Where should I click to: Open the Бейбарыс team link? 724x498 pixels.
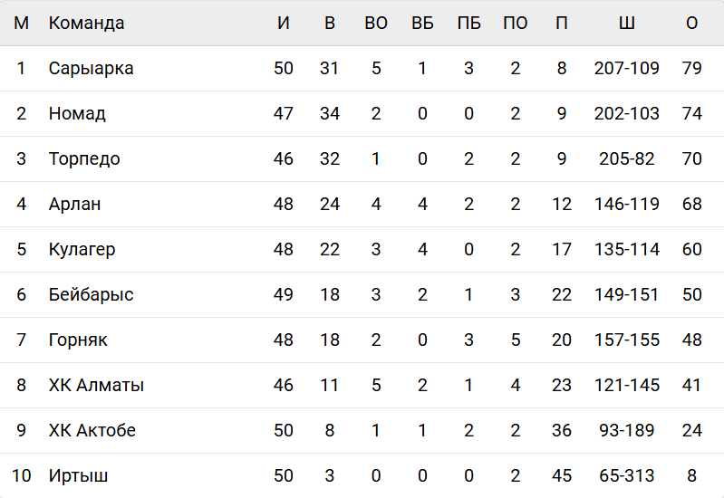click(91, 294)
